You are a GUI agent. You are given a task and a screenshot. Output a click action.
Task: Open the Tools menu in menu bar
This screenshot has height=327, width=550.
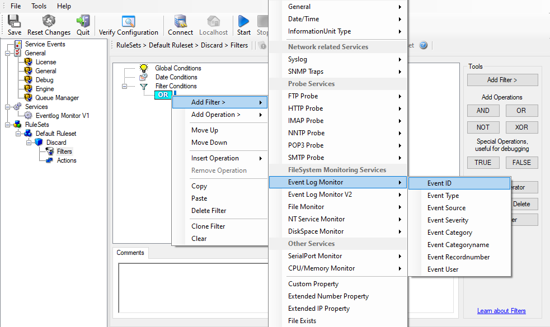(x=39, y=6)
